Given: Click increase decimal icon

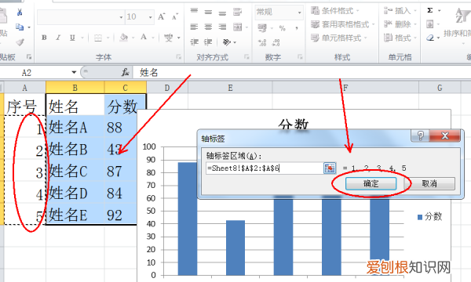Looking at the screenshot, I should [262, 42].
